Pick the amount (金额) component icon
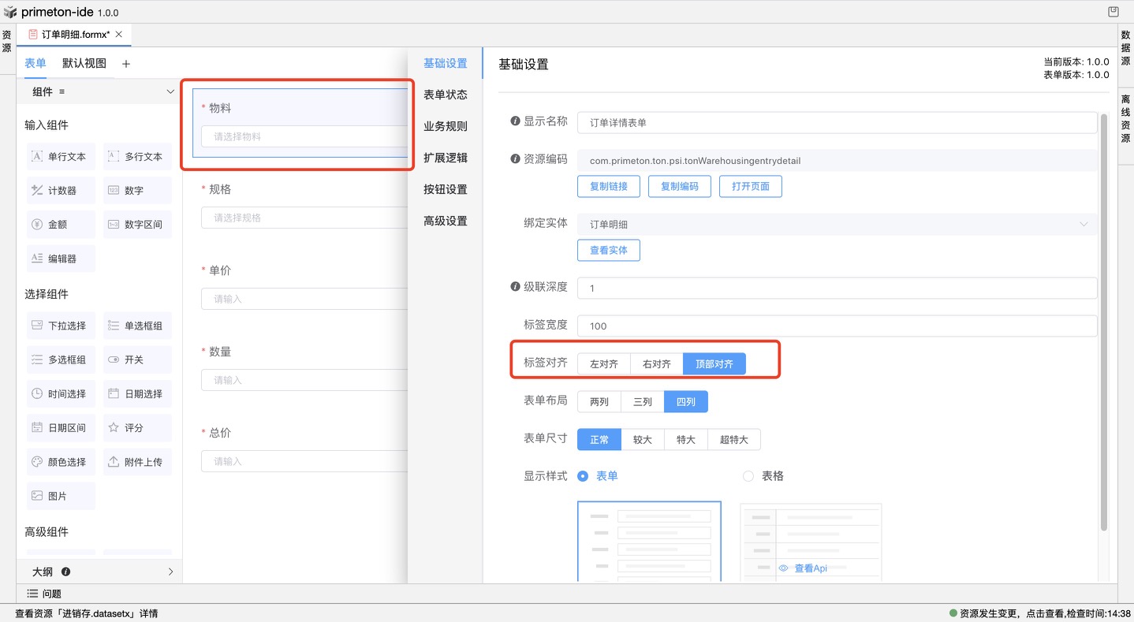Screen dimensions: 1134x622 coord(37,225)
